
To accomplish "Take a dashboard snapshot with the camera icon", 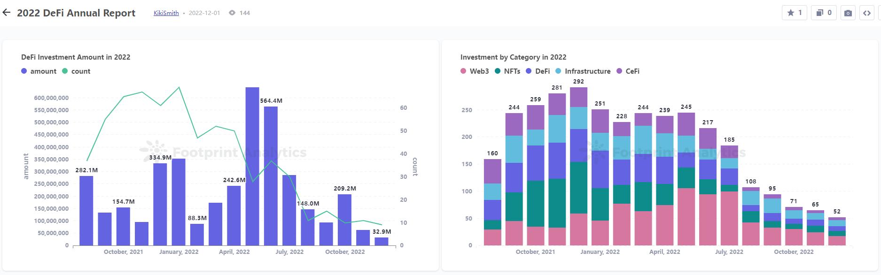I will click(848, 13).
